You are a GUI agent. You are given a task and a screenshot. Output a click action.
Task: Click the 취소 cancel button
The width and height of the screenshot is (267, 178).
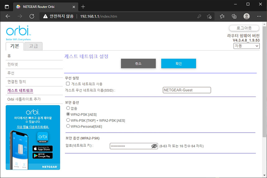[138, 63]
